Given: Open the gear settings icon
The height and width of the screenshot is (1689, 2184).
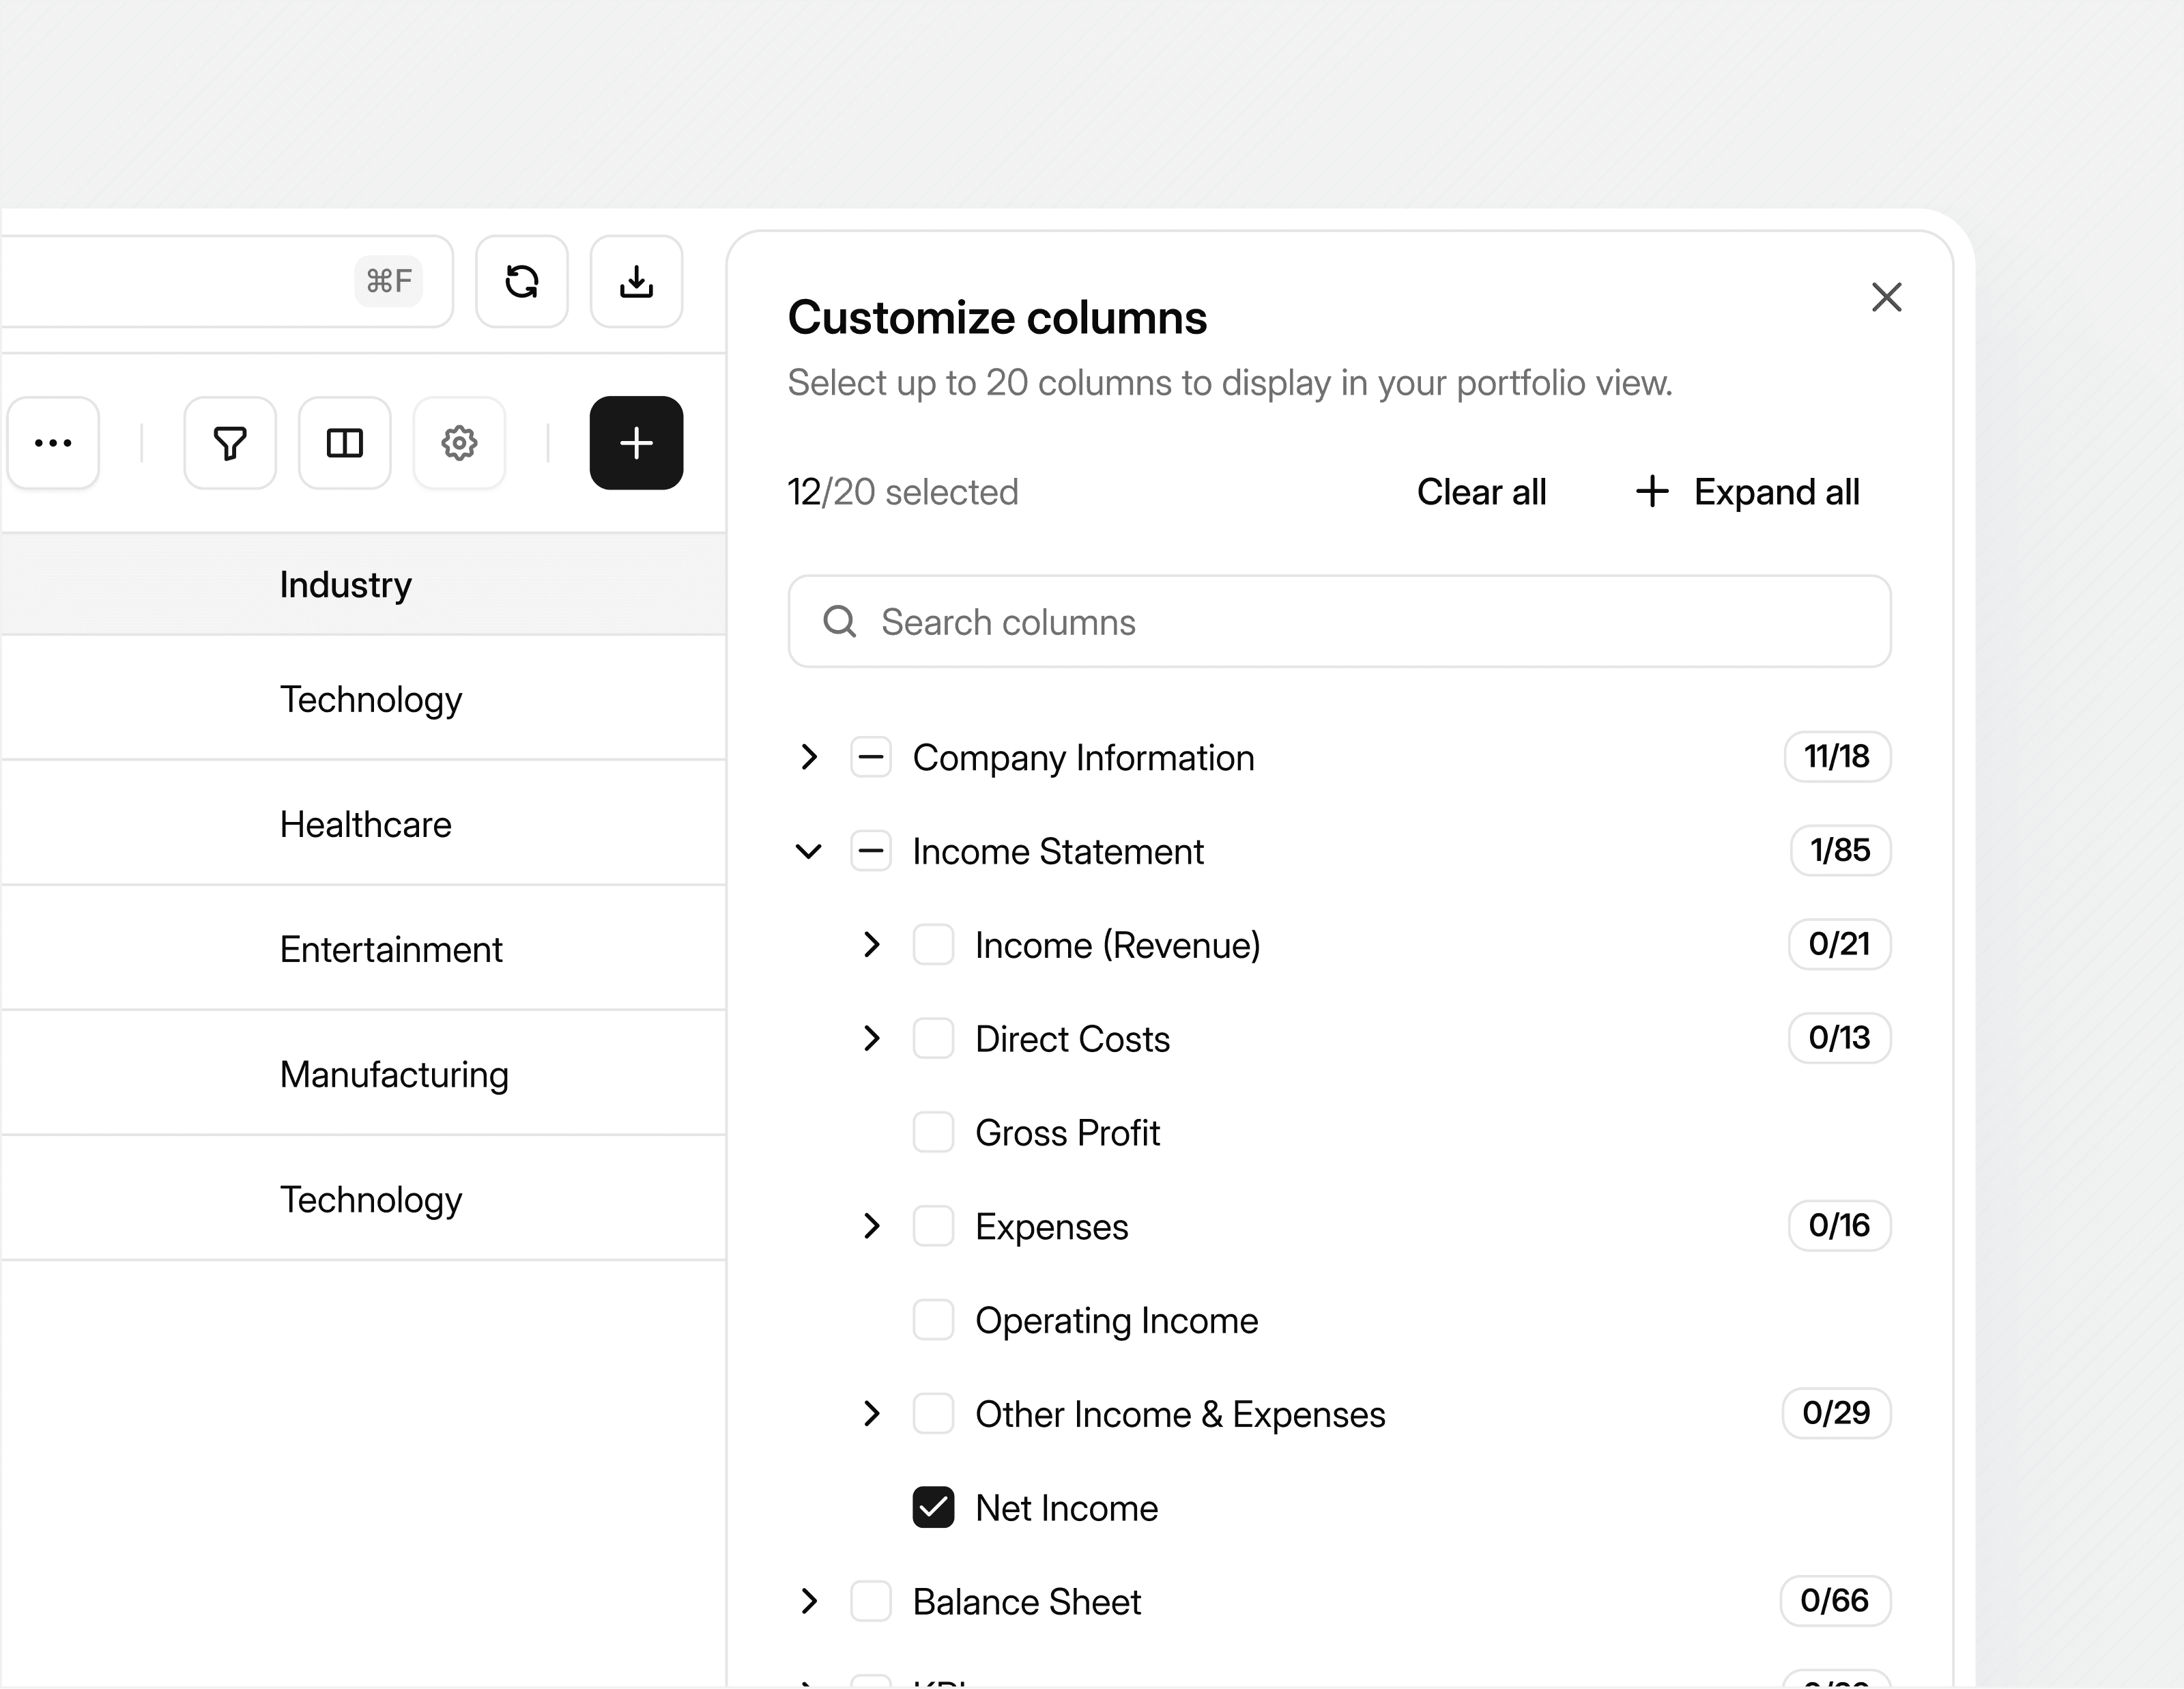Looking at the screenshot, I should (x=459, y=443).
